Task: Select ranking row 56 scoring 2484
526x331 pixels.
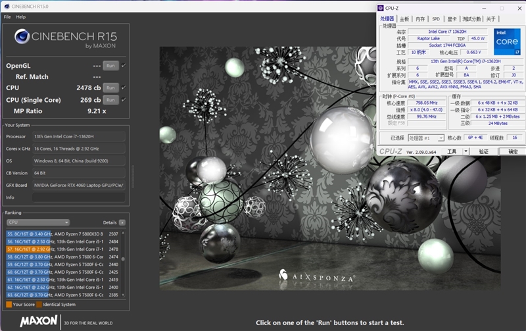Action: [x=62, y=242]
